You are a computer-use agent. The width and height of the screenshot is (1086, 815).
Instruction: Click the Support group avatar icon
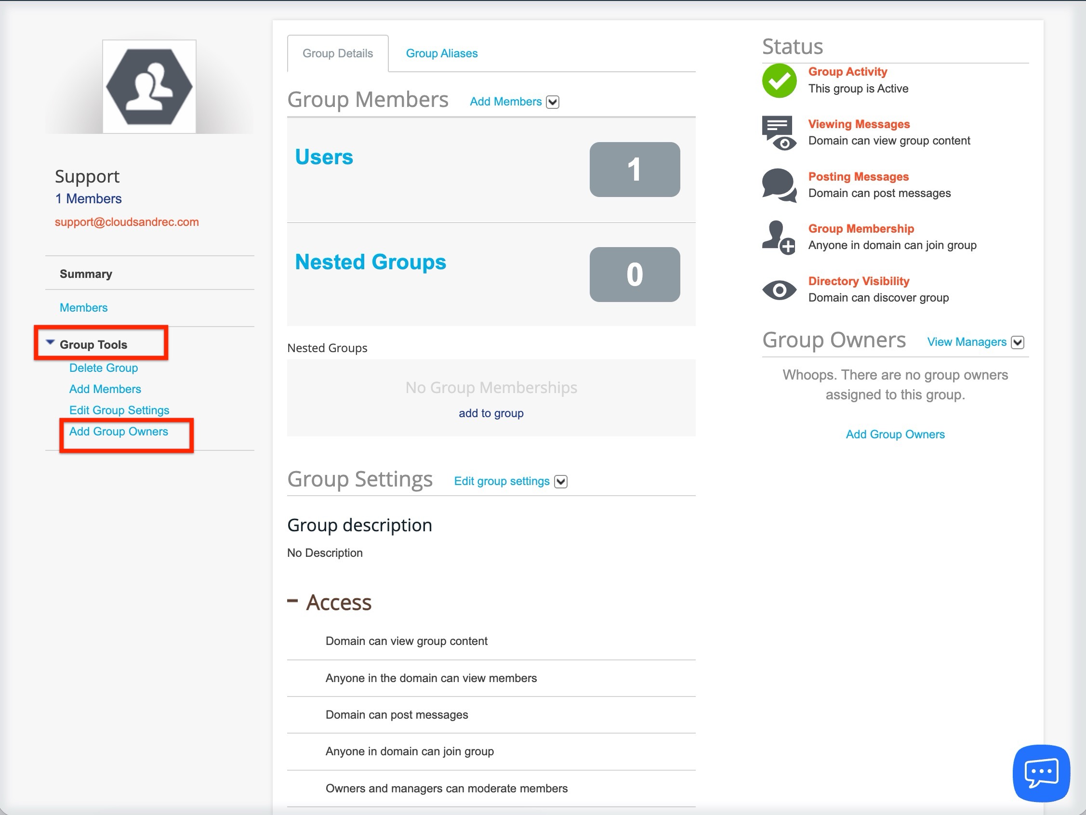[149, 86]
